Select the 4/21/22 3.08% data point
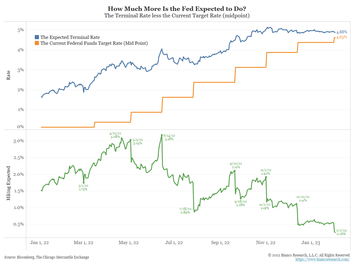Viewport: 354px width, 265px height. pos(122,138)
